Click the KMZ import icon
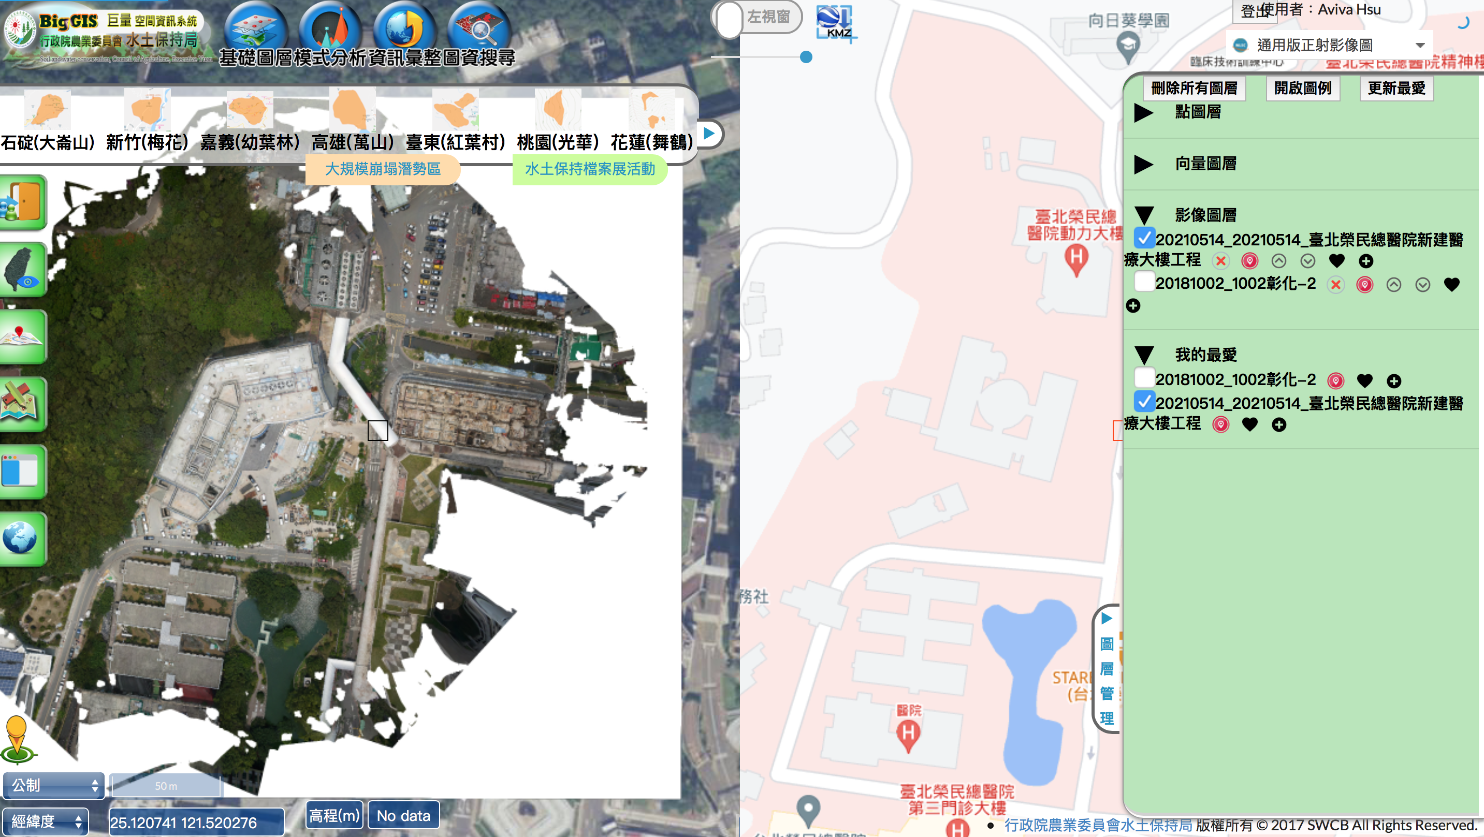 pyautogui.click(x=835, y=23)
